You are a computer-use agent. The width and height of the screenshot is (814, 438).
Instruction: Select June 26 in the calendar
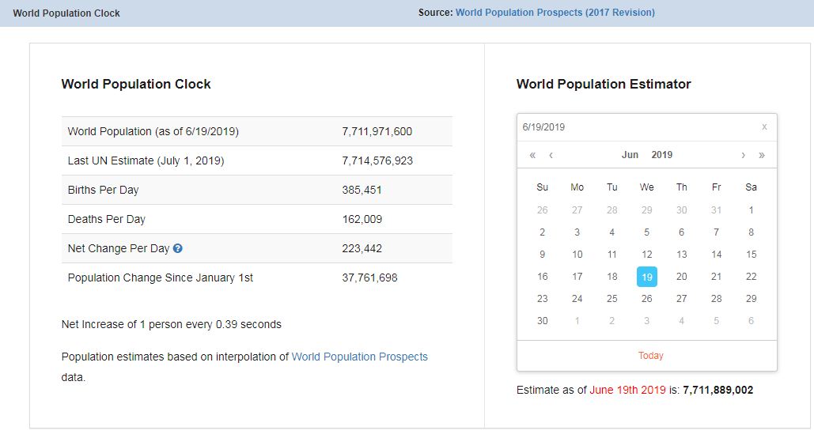coord(647,298)
